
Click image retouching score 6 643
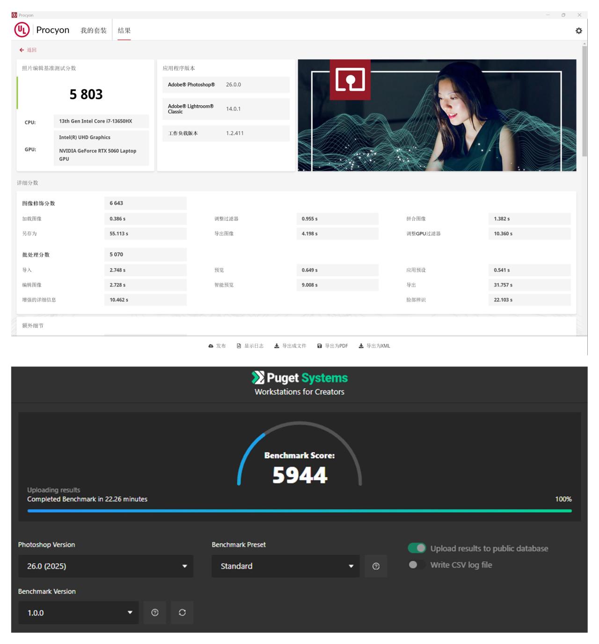117,203
